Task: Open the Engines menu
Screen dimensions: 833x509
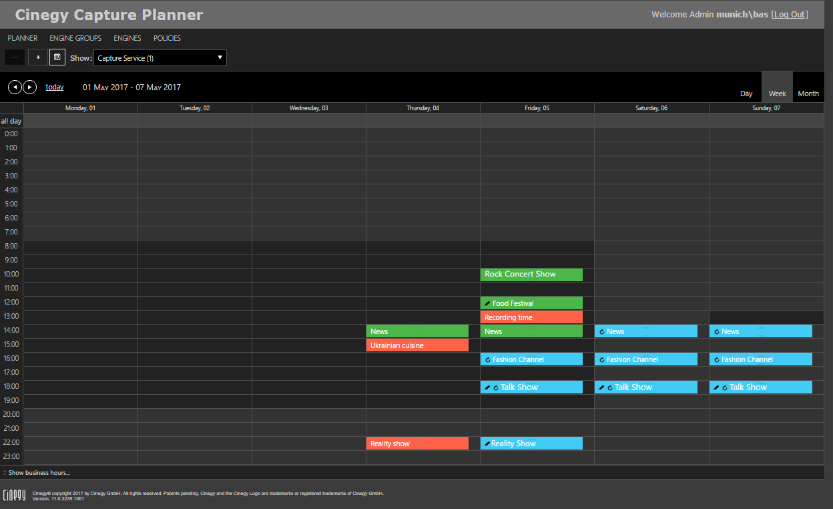Action: point(127,38)
